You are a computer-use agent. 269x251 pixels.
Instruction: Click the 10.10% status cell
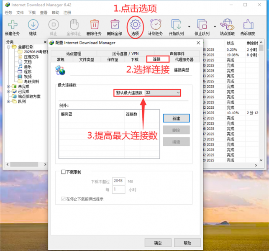[x=233, y=113]
